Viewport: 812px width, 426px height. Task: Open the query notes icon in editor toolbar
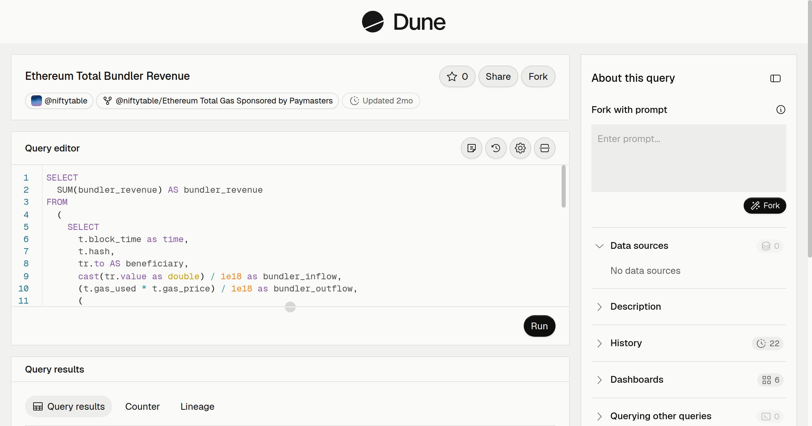point(471,148)
